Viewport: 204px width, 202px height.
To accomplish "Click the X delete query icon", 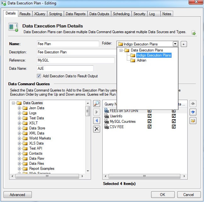I will pos(97,129).
